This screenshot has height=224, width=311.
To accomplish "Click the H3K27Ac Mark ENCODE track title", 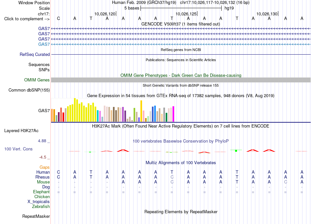I will (x=181, y=126).
